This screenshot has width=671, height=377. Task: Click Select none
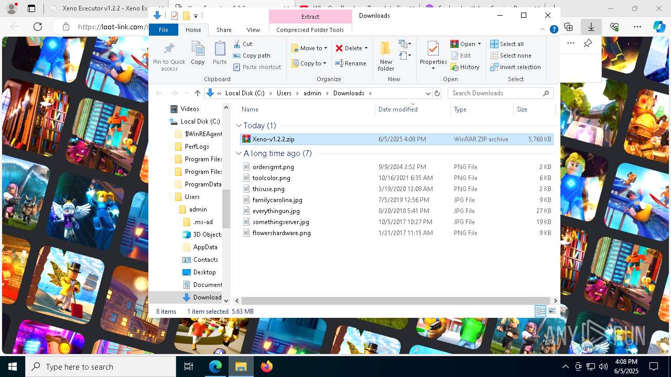pos(511,56)
